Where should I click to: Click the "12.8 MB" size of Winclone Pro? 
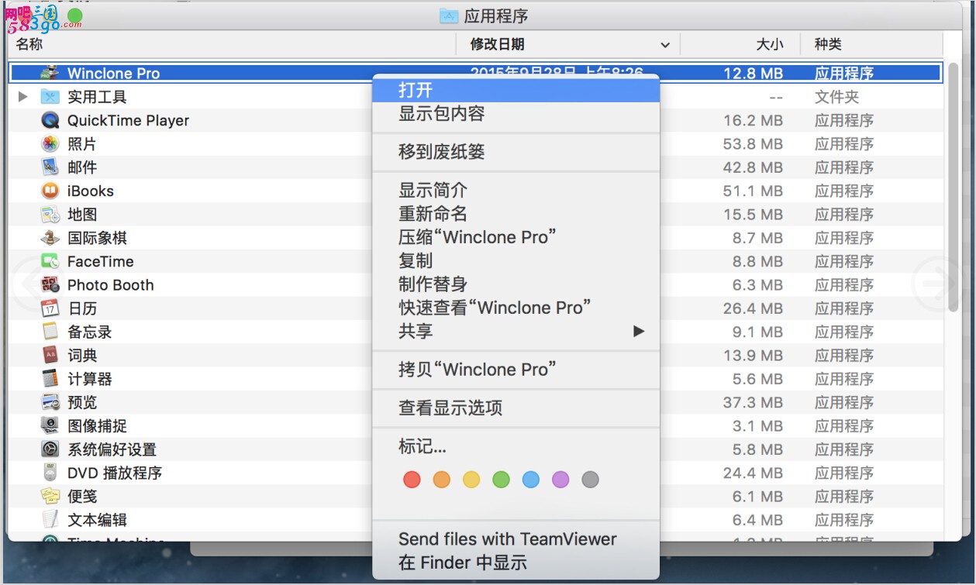tap(753, 74)
